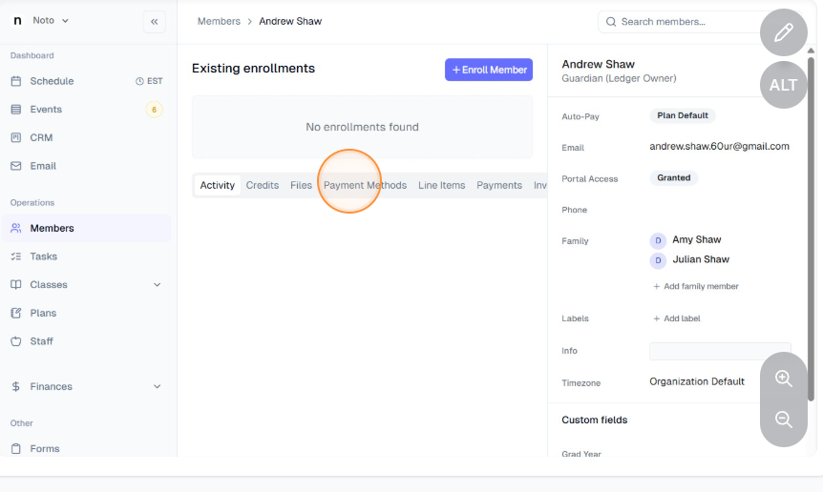Switch to the Credits tab
This screenshot has height=492, width=823.
pyautogui.click(x=263, y=186)
